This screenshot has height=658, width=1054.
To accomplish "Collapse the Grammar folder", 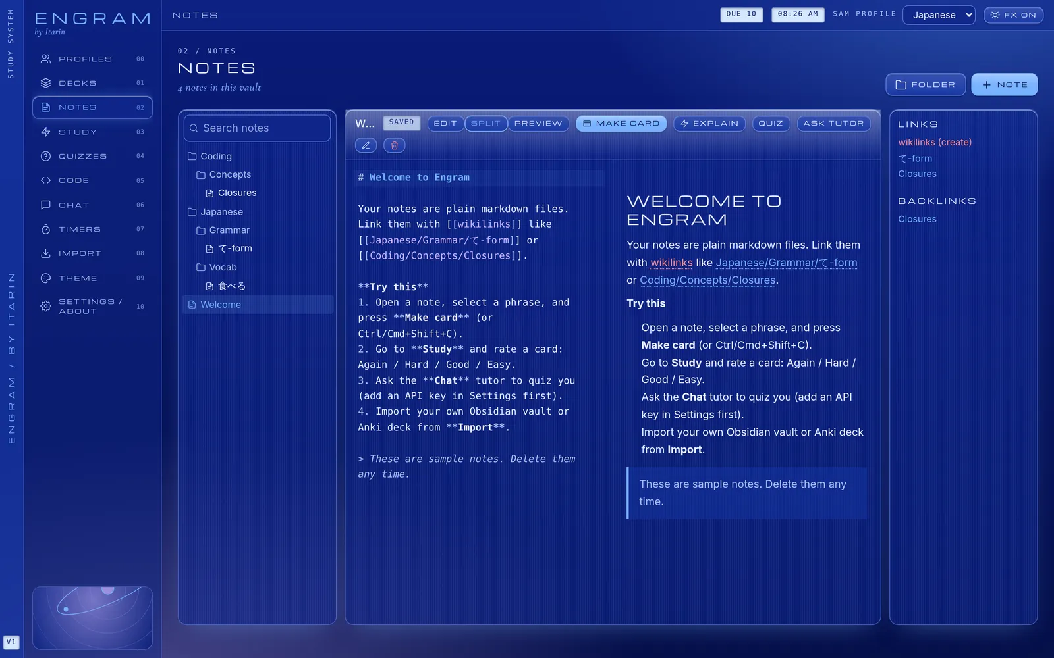I will [257, 230].
